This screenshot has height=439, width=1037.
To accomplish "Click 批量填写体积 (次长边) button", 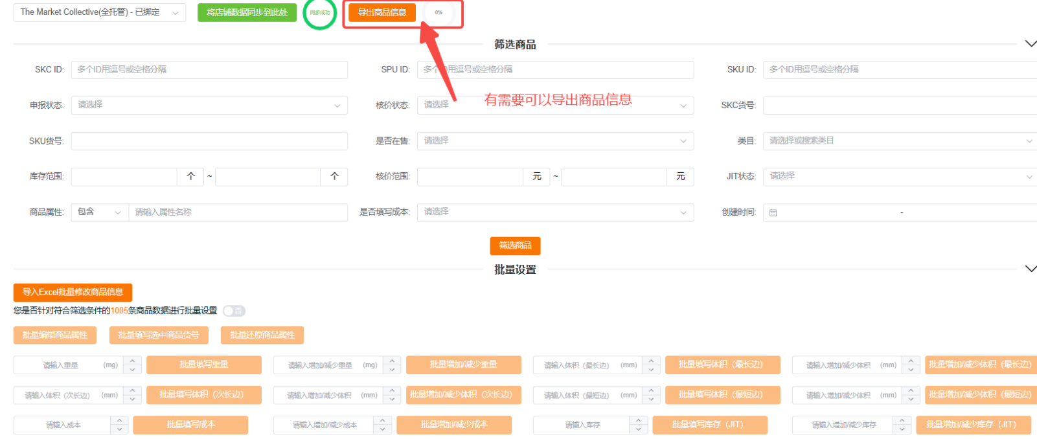I will click(x=204, y=395).
